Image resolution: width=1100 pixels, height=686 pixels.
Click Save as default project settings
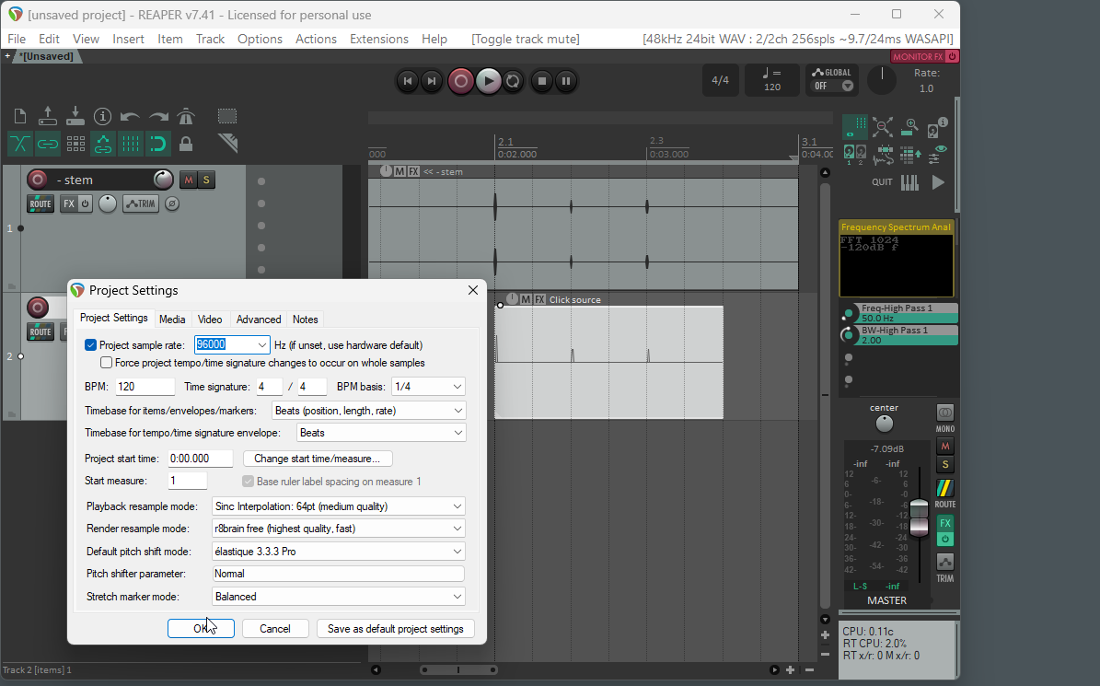click(x=395, y=629)
